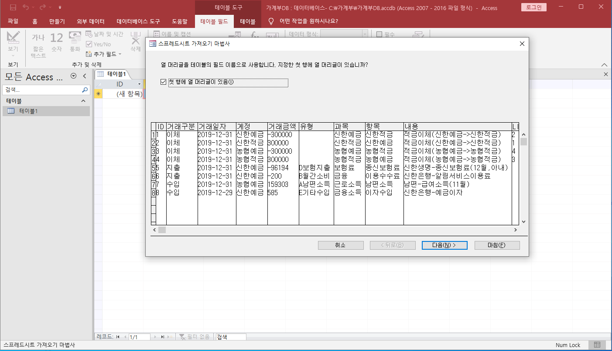Click the 필터 없음 filter indicator
Image resolution: width=612 pixels, height=351 pixels.
[195, 337]
